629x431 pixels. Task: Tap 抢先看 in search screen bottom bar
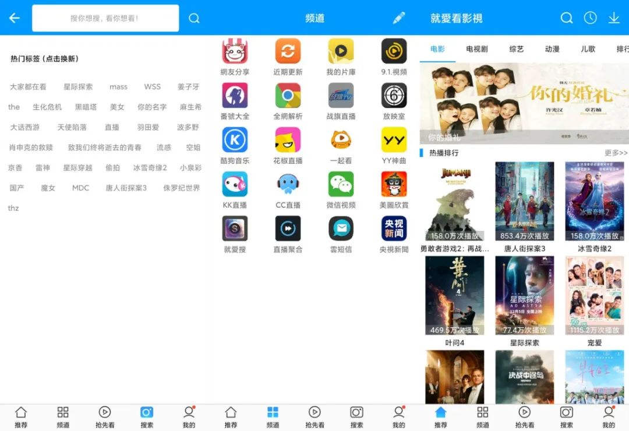[x=105, y=418]
